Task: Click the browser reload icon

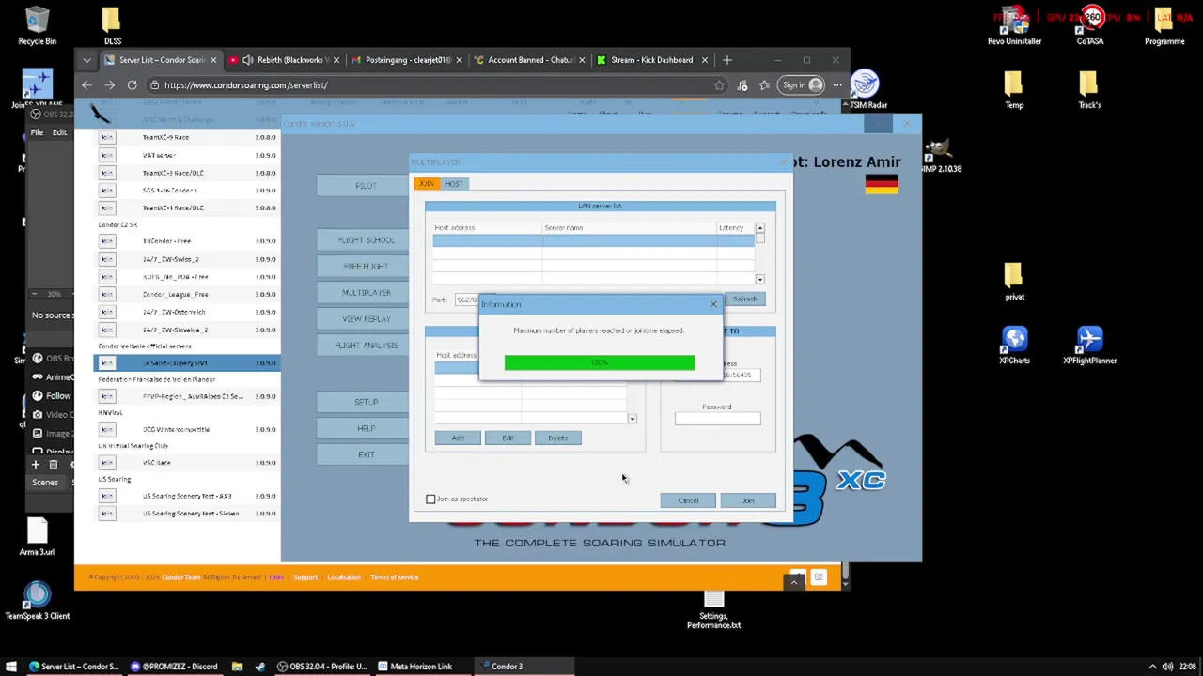Action: [132, 85]
